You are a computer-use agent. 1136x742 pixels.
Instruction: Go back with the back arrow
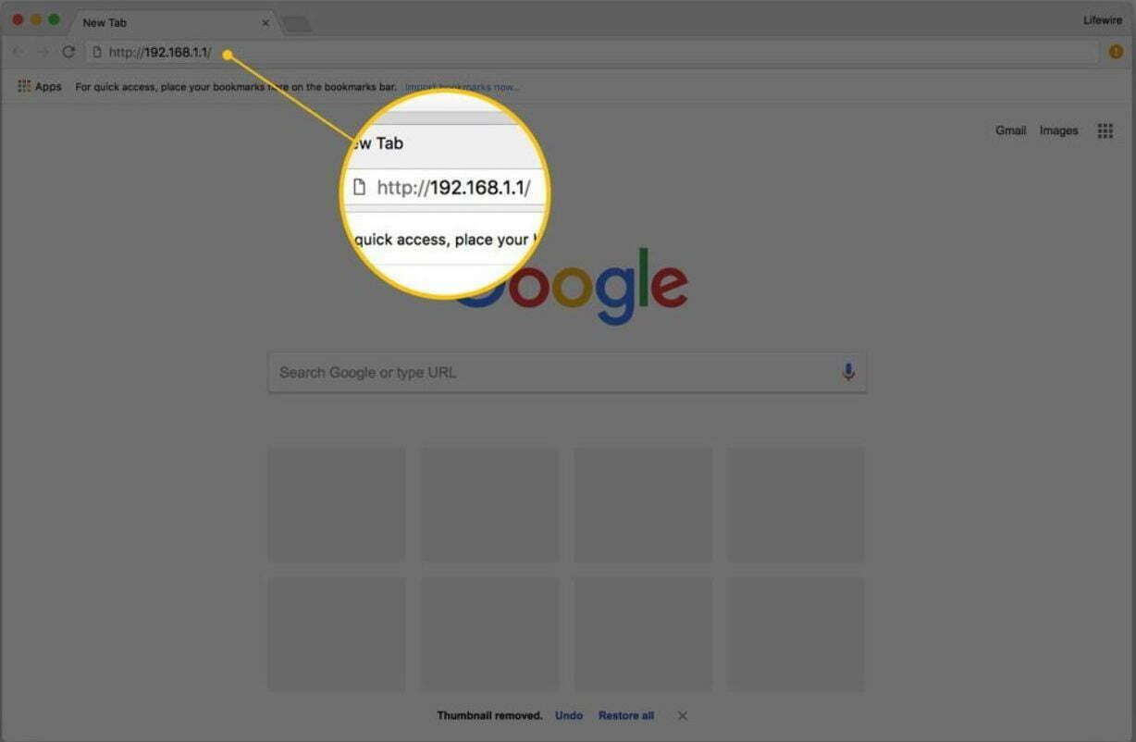click(x=18, y=52)
